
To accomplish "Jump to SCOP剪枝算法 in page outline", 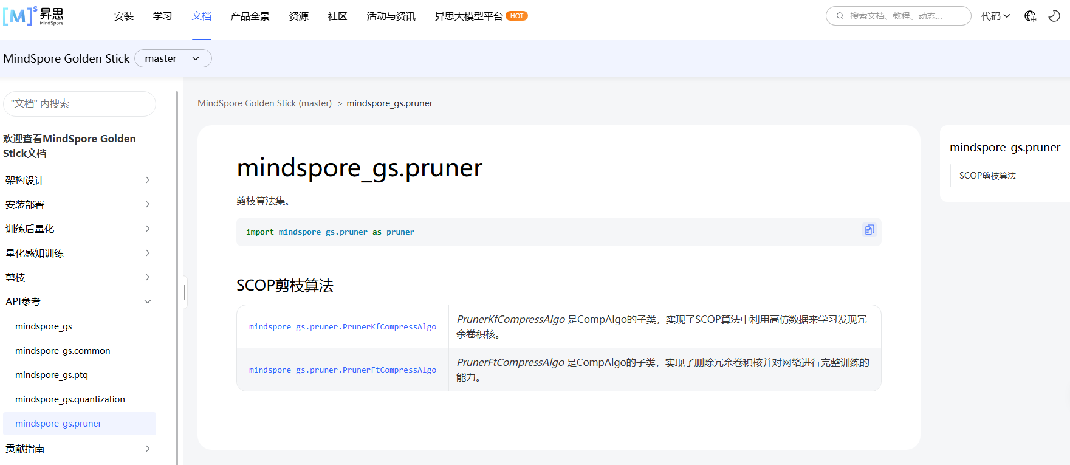I will 987,176.
